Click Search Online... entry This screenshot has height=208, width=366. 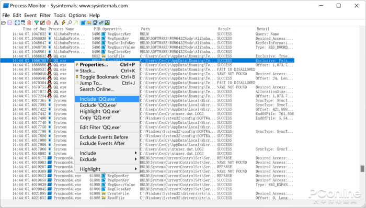coord(97,89)
